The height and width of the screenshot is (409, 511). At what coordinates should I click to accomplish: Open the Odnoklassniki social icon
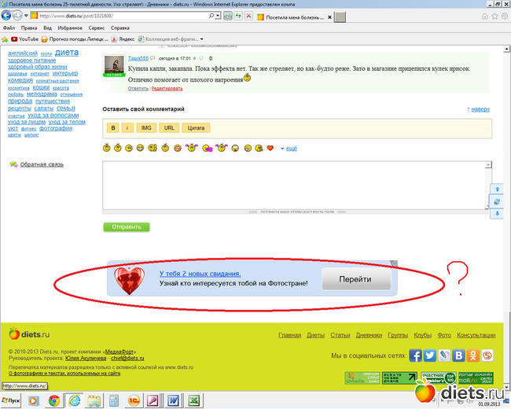point(472,356)
